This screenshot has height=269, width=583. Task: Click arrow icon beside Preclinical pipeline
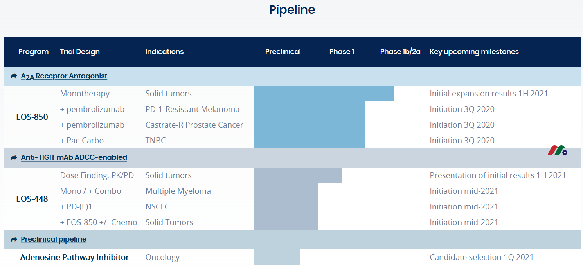(14, 240)
